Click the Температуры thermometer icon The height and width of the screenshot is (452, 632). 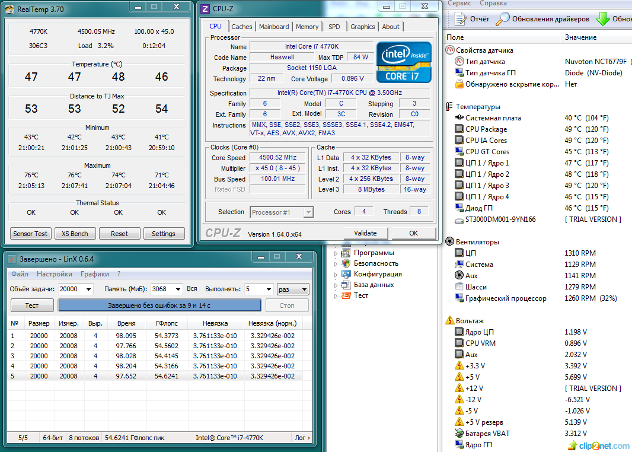pos(449,107)
